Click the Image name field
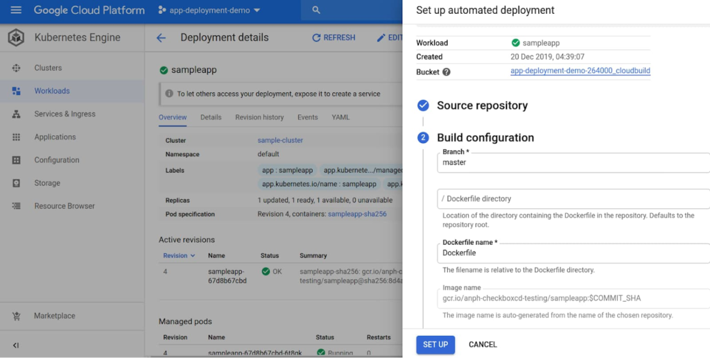This screenshot has width=710, height=358. coord(573,298)
